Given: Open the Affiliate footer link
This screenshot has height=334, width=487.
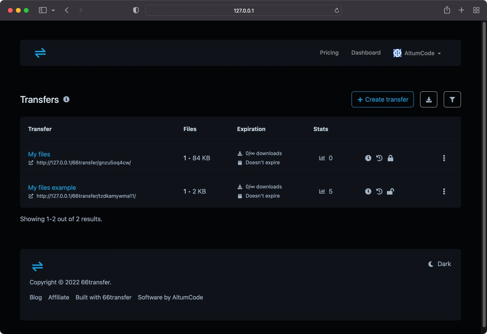Looking at the screenshot, I should 59,297.
